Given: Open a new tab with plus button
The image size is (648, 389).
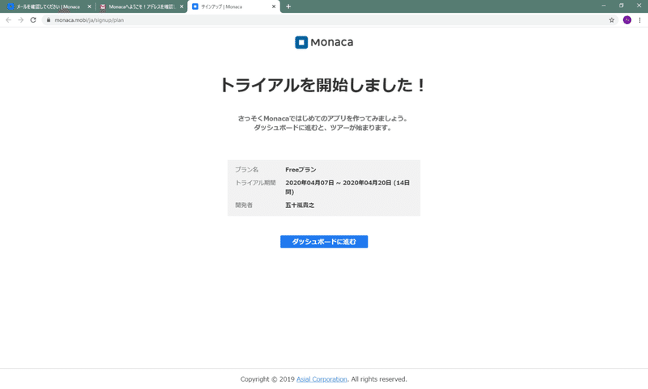Looking at the screenshot, I should coord(288,6).
